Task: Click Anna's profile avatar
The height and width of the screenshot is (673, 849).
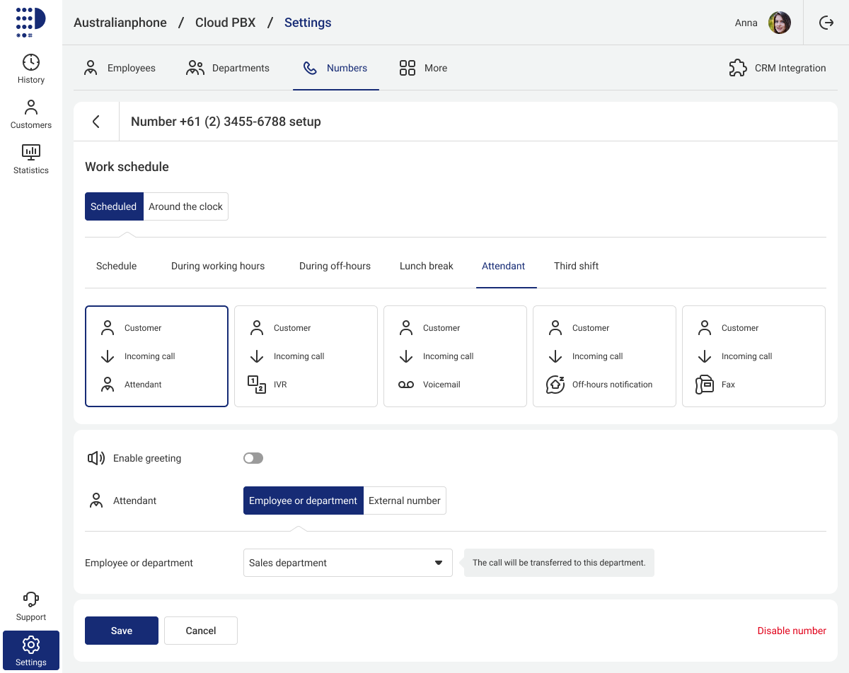Action: click(780, 23)
